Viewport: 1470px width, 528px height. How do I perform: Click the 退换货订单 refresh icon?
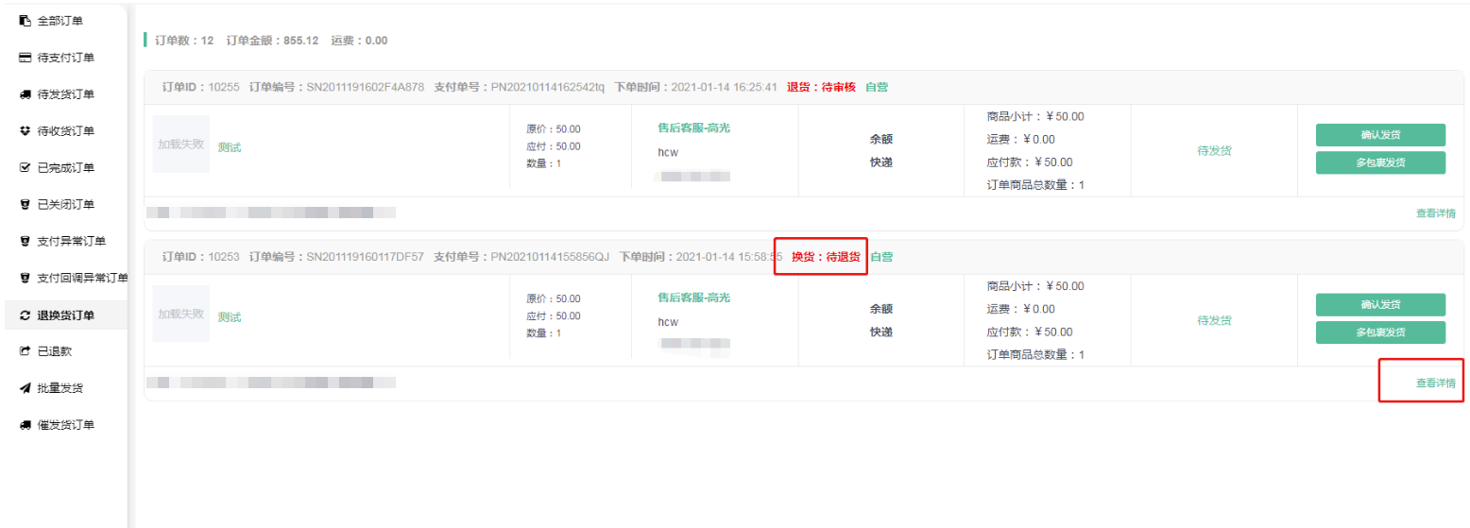coord(26,315)
